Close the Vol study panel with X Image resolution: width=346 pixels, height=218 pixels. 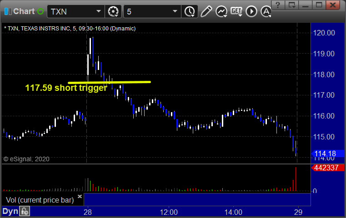point(80,196)
